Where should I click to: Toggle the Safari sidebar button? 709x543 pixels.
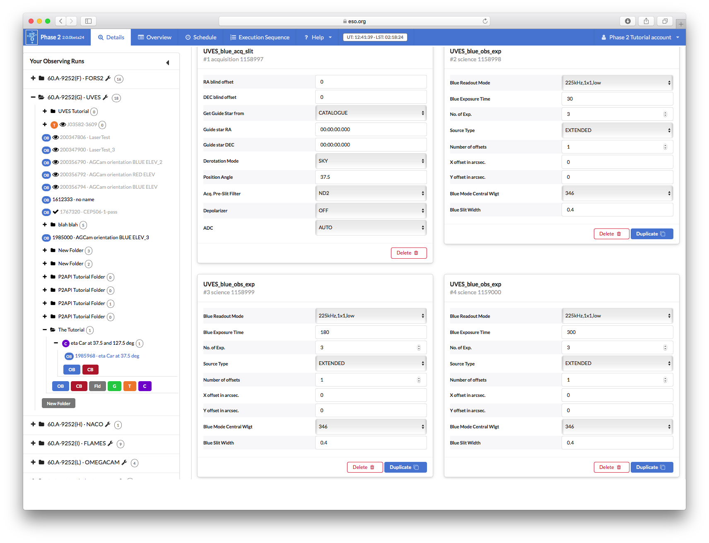[x=88, y=21]
